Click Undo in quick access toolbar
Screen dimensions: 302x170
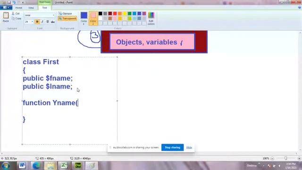(14, 2)
